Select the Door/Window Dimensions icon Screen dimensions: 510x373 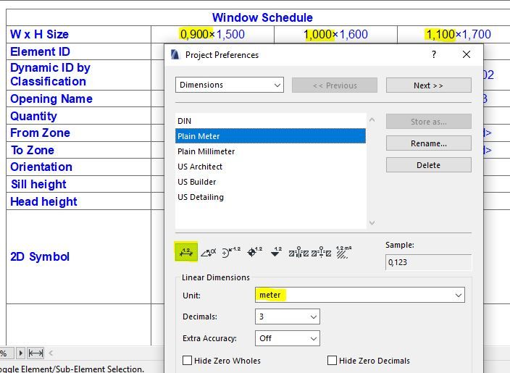(298, 252)
